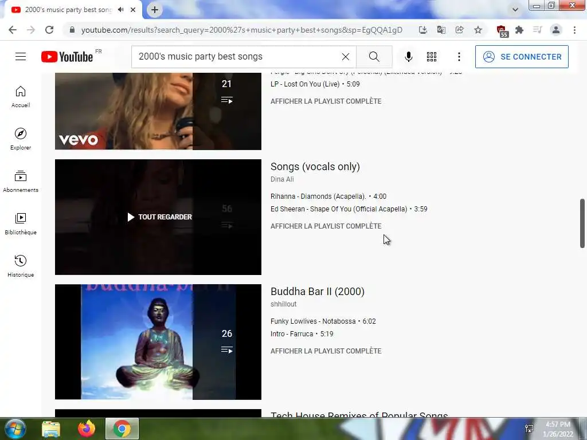
Task: Start voice search with microphone icon
Action: click(408, 57)
